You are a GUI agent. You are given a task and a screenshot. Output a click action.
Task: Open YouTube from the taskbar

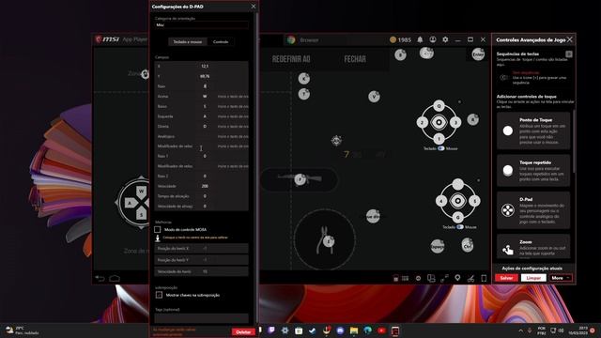tap(381, 330)
